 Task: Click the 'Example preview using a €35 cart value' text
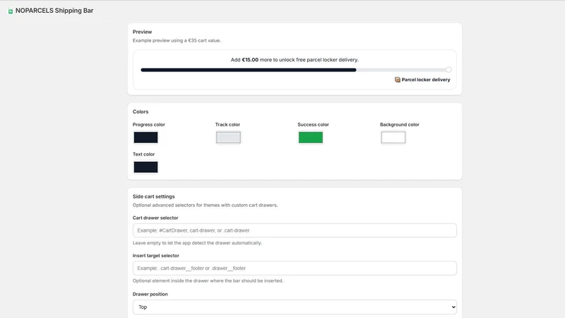[x=177, y=40]
